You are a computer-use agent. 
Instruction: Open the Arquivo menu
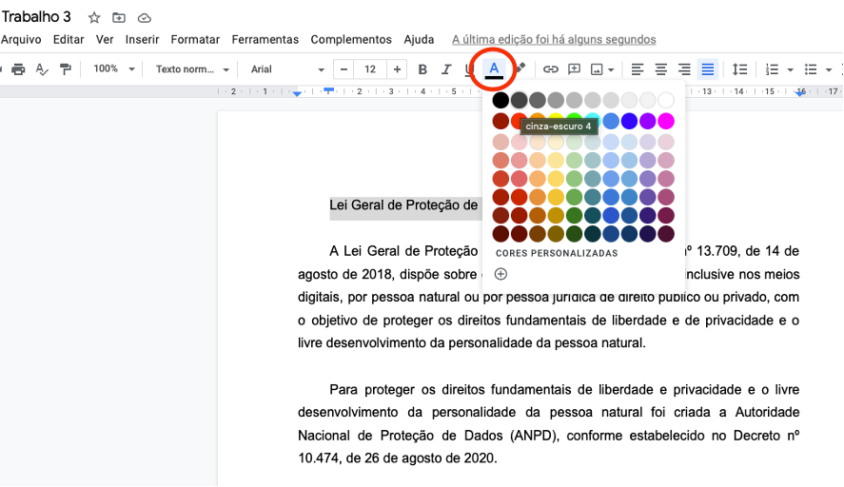pyautogui.click(x=21, y=39)
